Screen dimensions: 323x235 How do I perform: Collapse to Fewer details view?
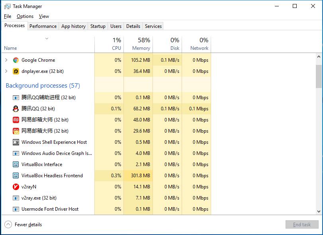coord(24,225)
